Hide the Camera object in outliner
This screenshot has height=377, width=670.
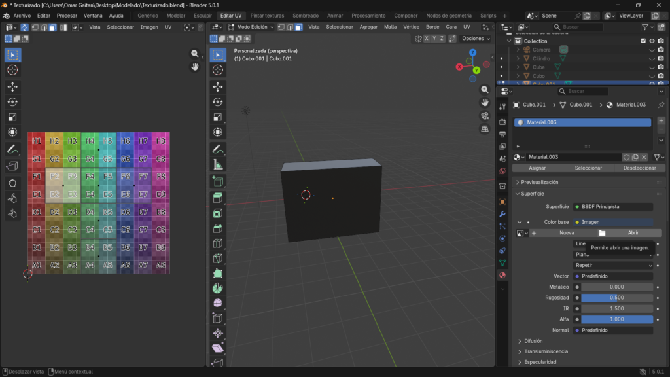click(652, 50)
